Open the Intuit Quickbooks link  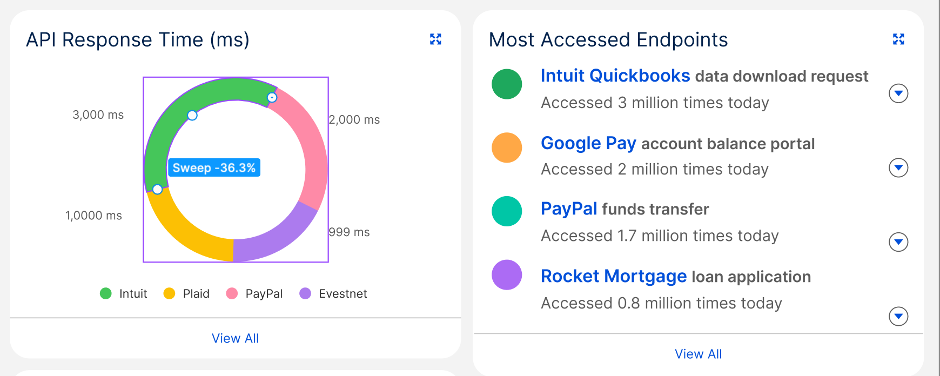coord(615,76)
